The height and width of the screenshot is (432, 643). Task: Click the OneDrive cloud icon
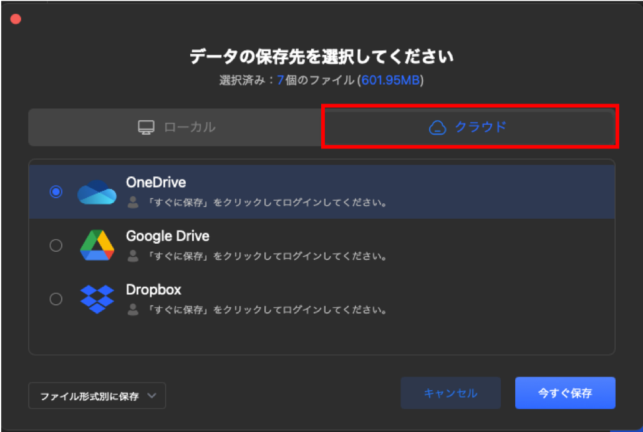(x=97, y=192)
